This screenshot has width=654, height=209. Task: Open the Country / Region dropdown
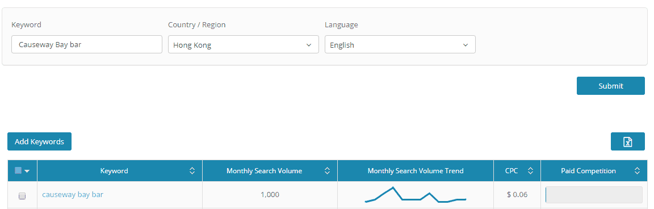(x=243, y=44)
